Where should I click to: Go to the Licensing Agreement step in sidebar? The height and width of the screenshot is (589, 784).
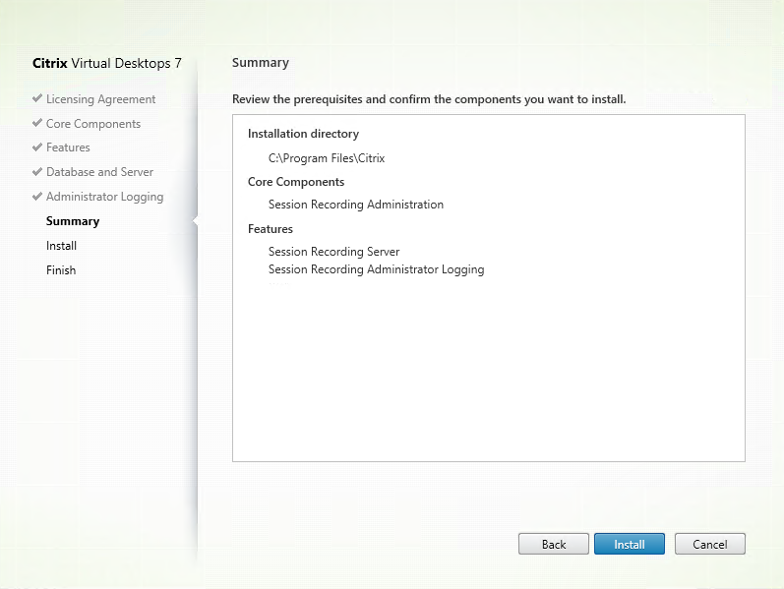100,99
